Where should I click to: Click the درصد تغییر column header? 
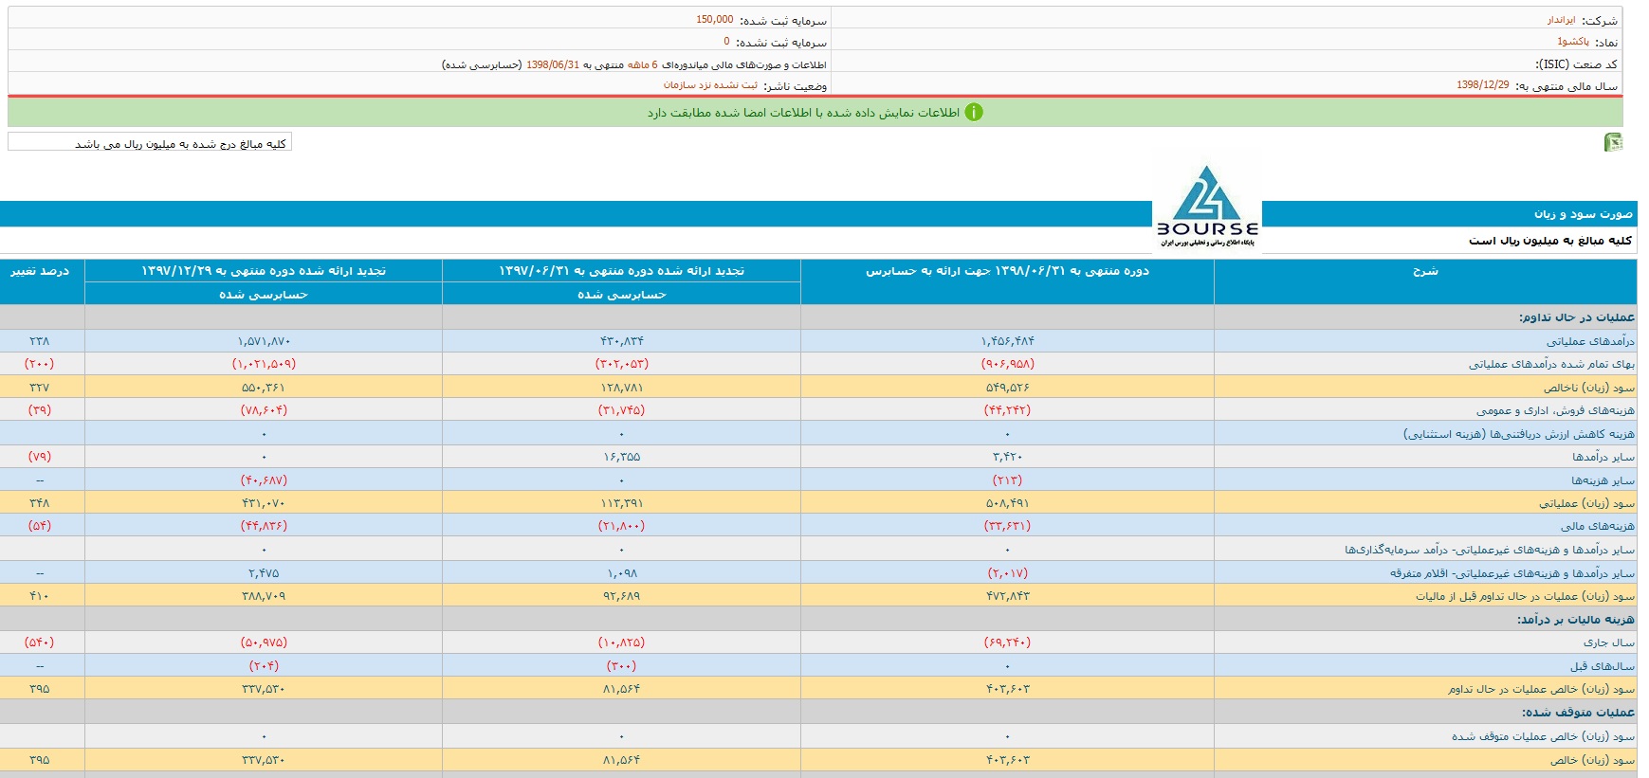(40, 271)
